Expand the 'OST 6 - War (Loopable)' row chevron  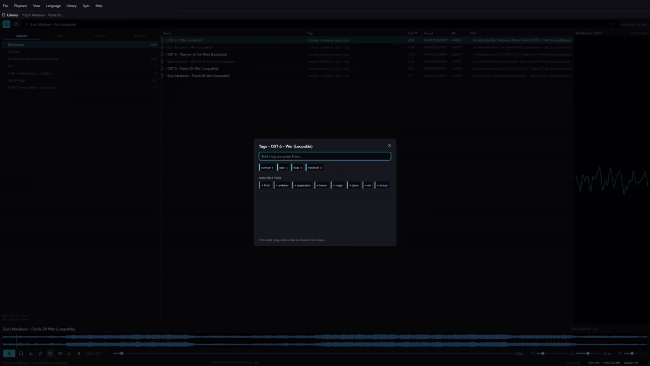(x=166, y=40)
